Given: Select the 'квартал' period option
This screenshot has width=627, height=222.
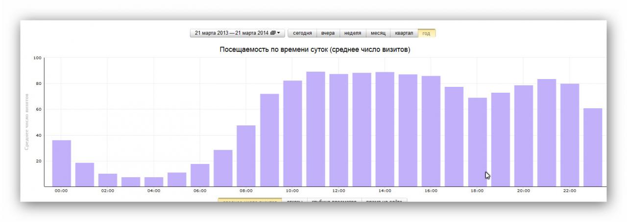Looking at the screenshot, I should pos(404,33).
